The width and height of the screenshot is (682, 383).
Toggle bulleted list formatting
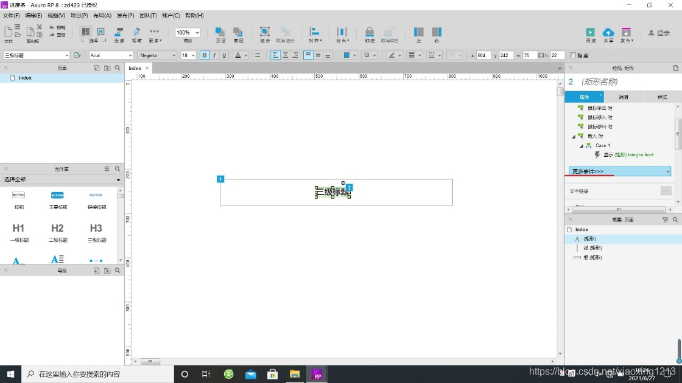tap(258, 55)
